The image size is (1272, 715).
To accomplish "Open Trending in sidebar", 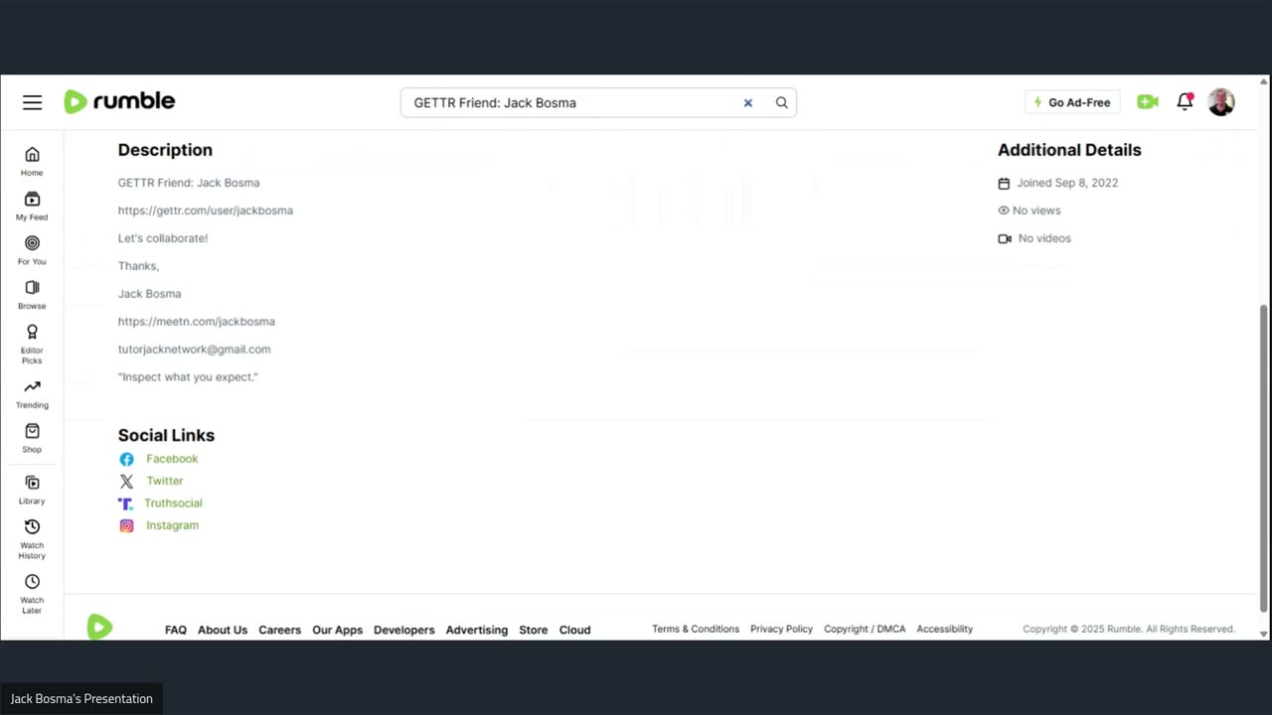I will click(x=32, y=394).
